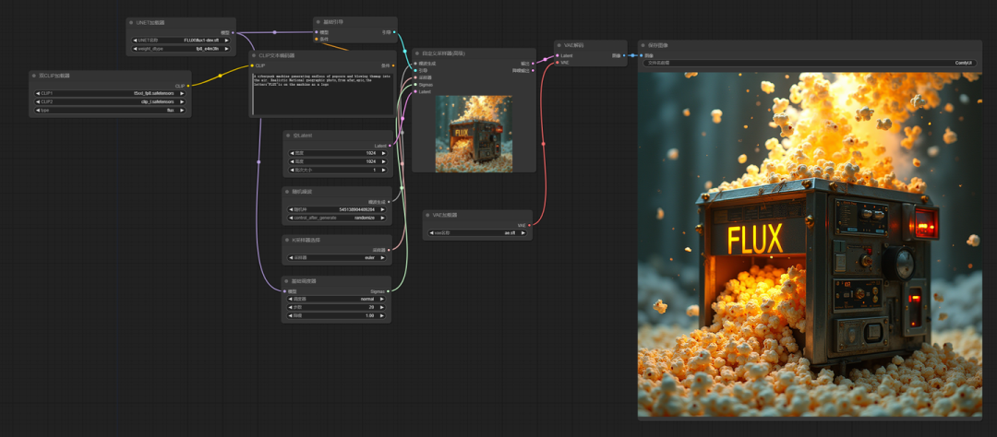Click next arrow on the CLIP2 field
This screenshot has width=997, height=437.
pyautogui.click(x=182, y=101)
